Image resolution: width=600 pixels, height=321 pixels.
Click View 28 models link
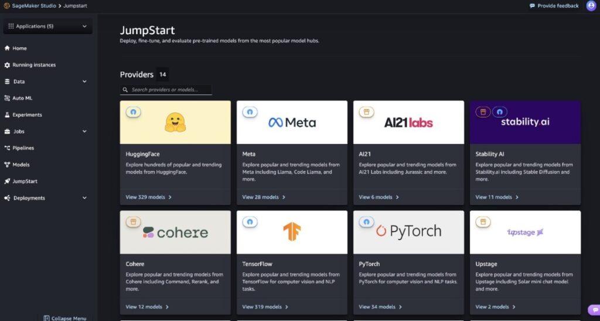pos(264,197)
